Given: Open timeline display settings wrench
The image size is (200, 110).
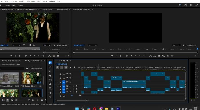Looking at the screenshot, I should coord(75,67).
